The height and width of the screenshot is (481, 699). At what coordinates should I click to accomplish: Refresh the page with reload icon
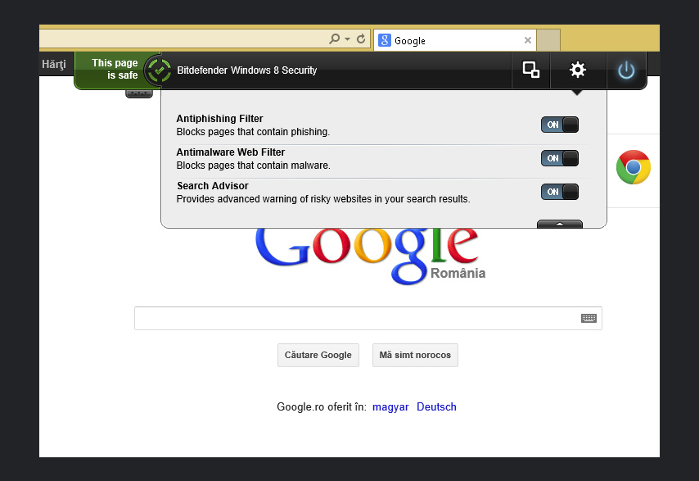pyautogui.click(x=361, y=39)
